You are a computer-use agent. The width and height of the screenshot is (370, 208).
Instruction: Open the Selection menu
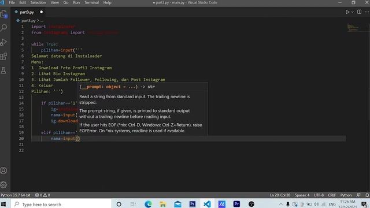tap(38, 2)
